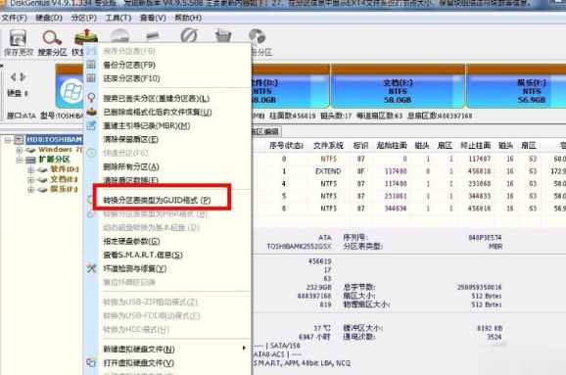Click the Delete Partition trash-bin toolbar icon

pyautogui.click(x=222, y=36)
